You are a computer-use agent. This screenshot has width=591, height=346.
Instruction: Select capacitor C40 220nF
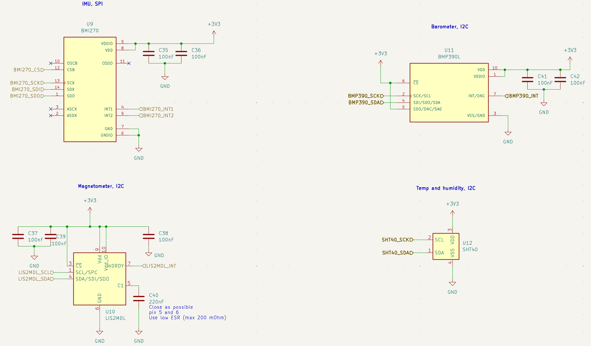click(x=139, y=298)
